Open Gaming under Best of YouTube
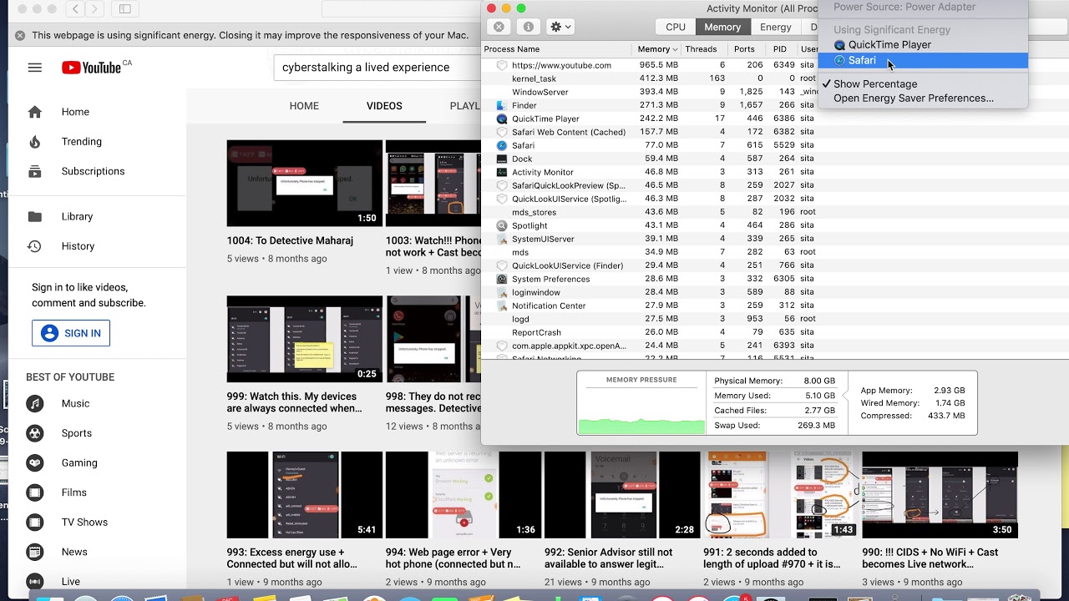 79,463
